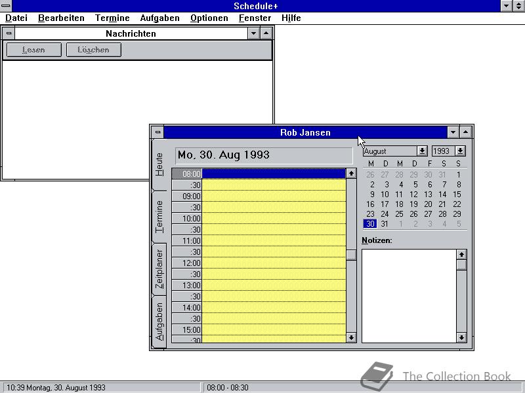Open Schedule+ application control menu
525x393 pixels.
[6, 6]
